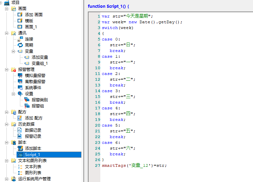Click the 画面 folder icon

click(14, 9)
